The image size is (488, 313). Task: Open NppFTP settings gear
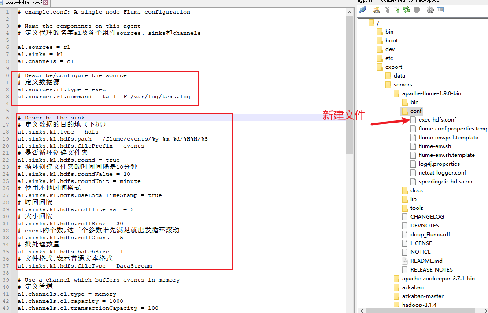[430, 10]
